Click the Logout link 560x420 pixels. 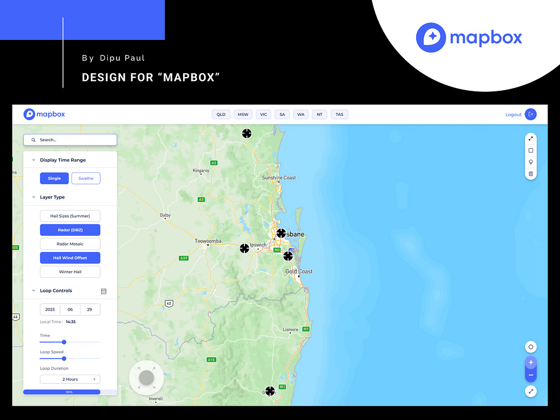(513, 114)
